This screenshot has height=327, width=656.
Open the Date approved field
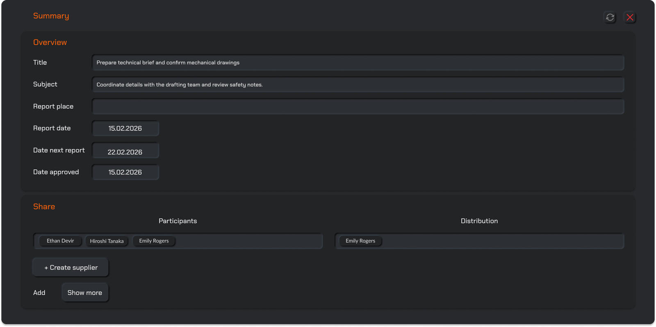tap(125, 173)
